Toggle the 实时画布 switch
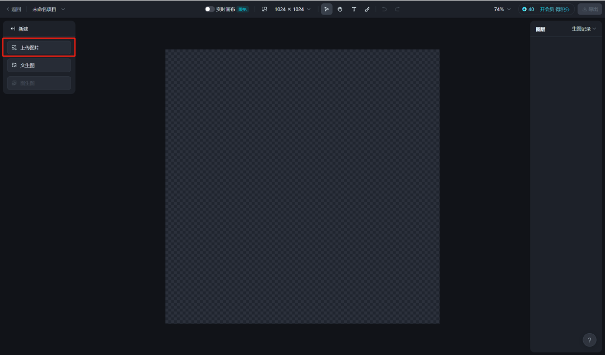The image size is (605, 355). tap(210, 10)
